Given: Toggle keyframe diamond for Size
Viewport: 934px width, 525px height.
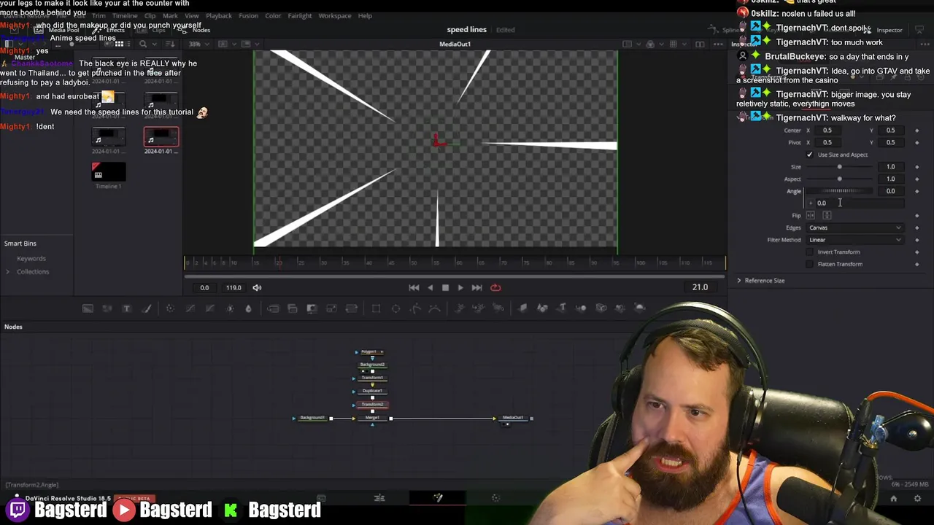Looking at the screenshot, I should pos(917,167).
